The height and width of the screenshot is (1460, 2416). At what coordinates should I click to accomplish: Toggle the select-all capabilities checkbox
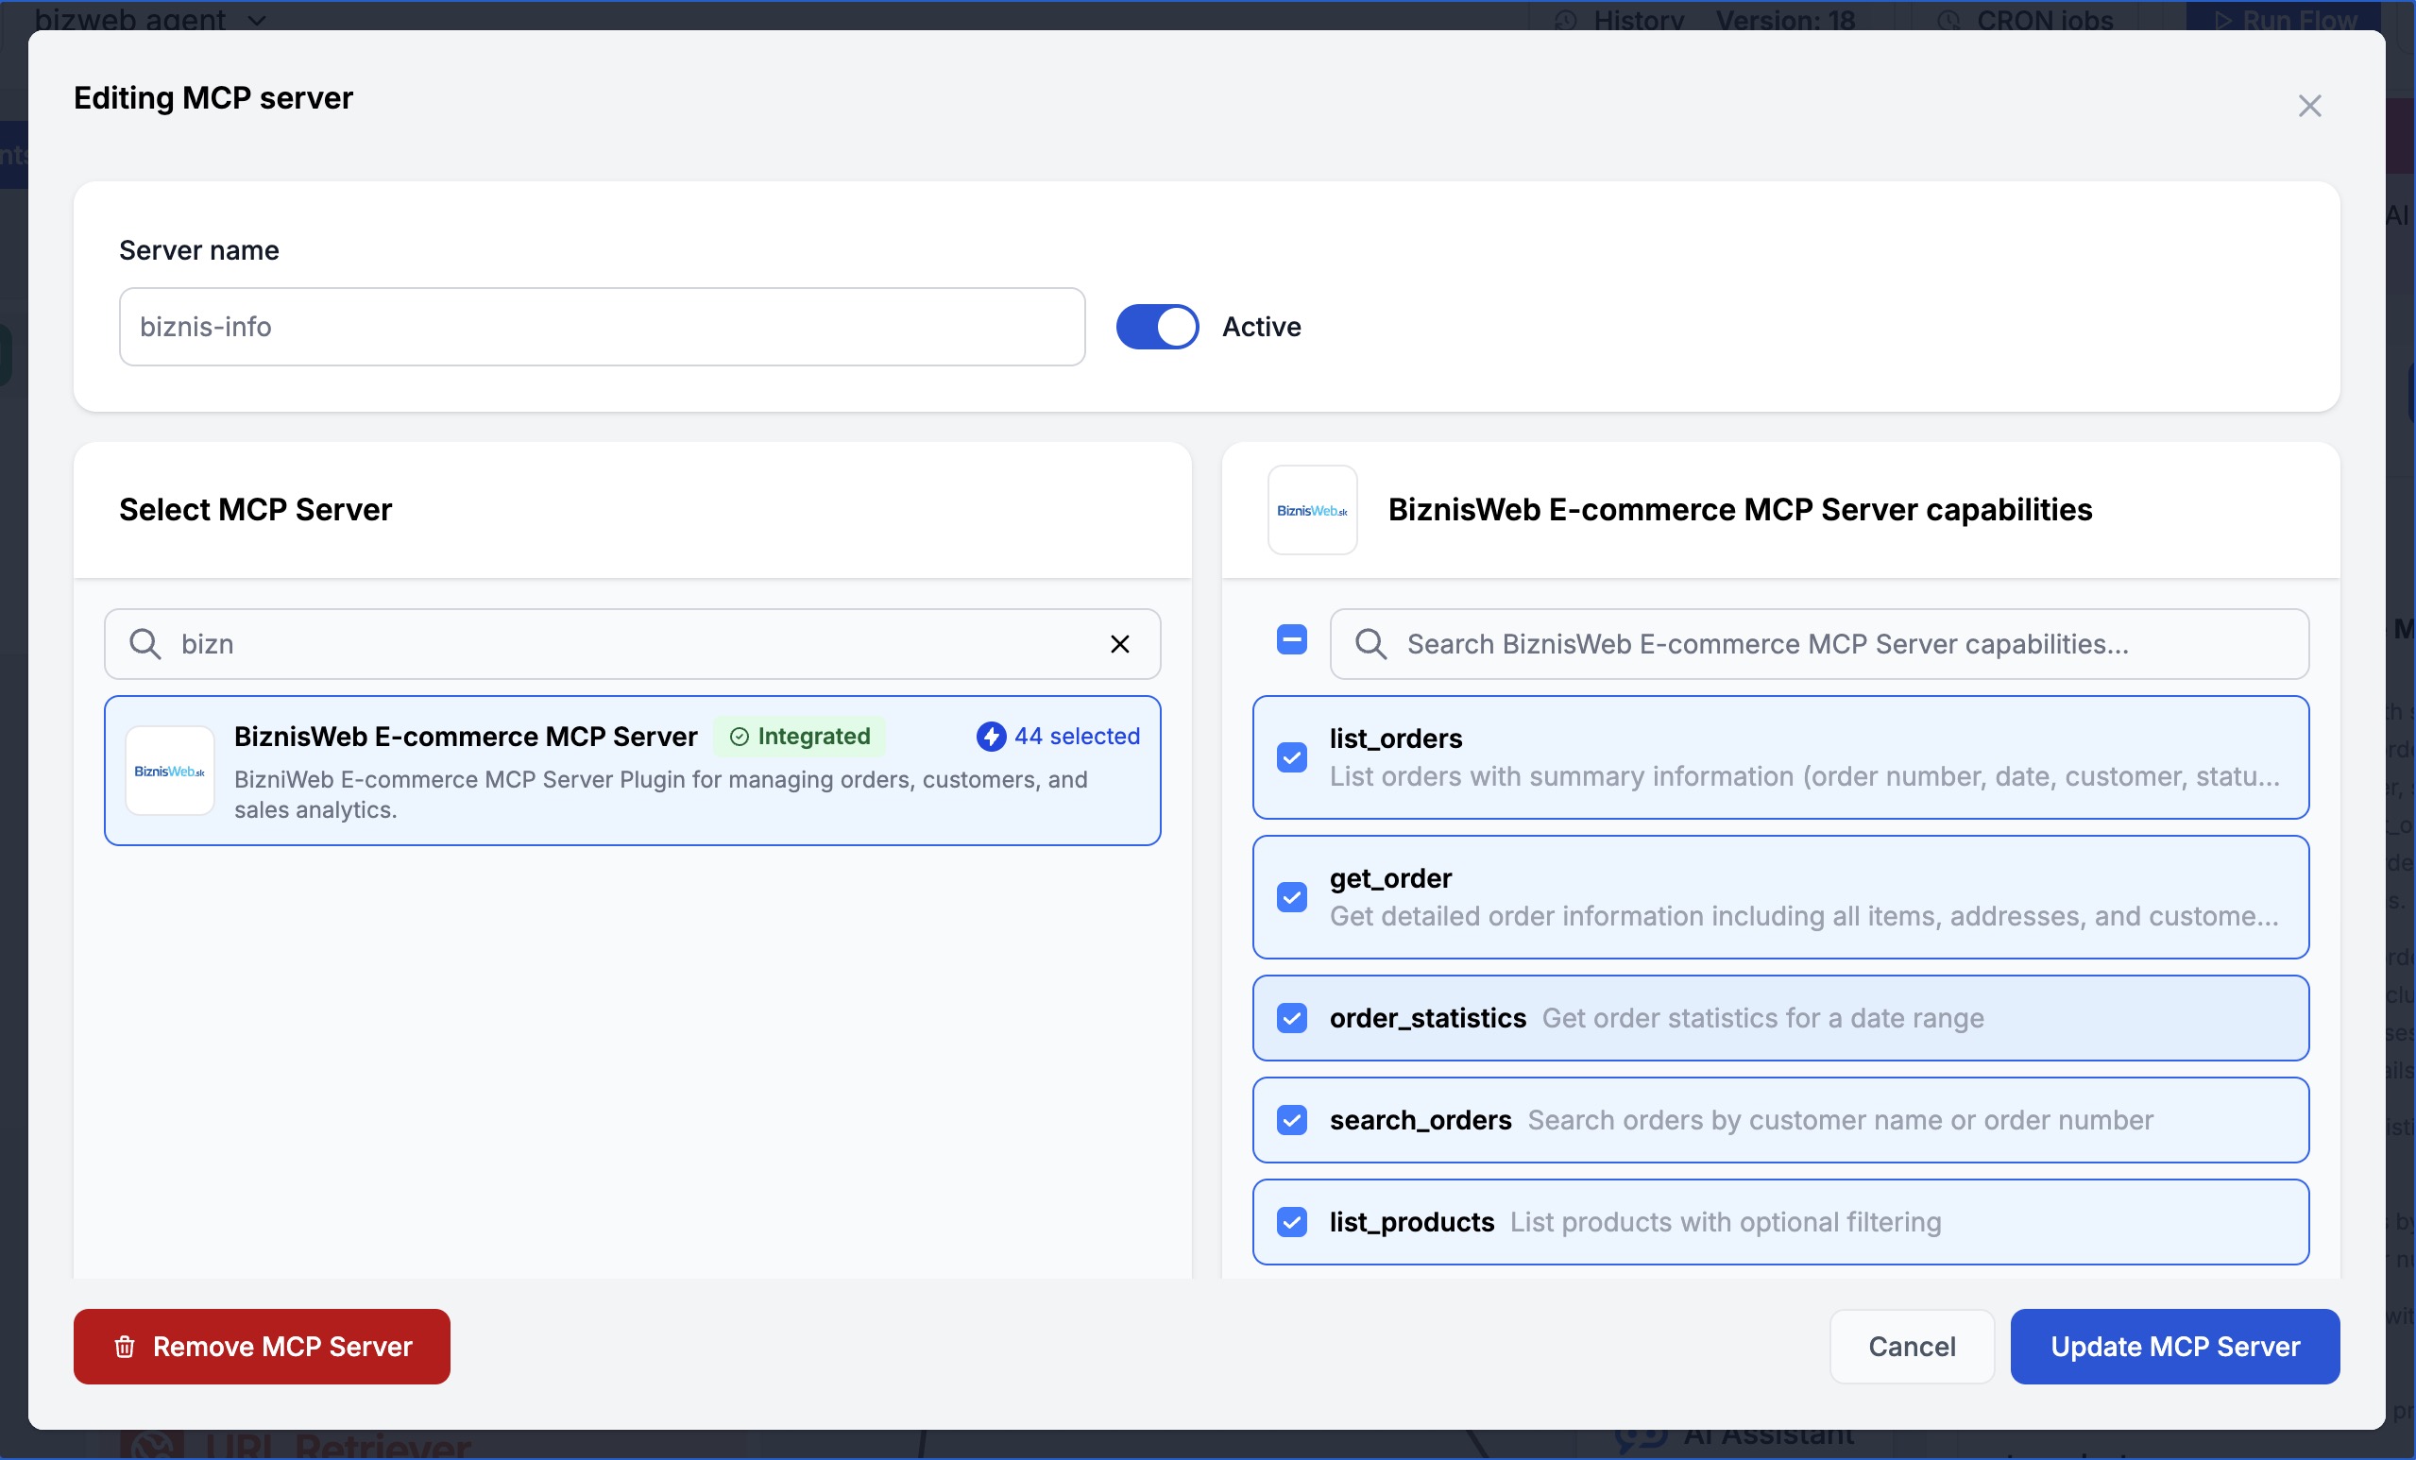pyautogui.click(x=1291, y=640)
